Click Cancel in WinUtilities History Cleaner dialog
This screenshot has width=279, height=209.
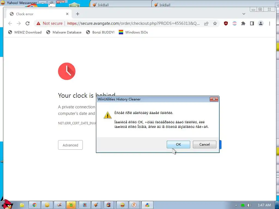(204, 144)
